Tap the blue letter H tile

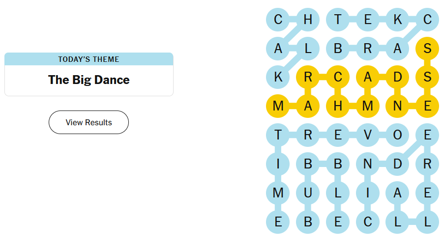click(308, 20)
